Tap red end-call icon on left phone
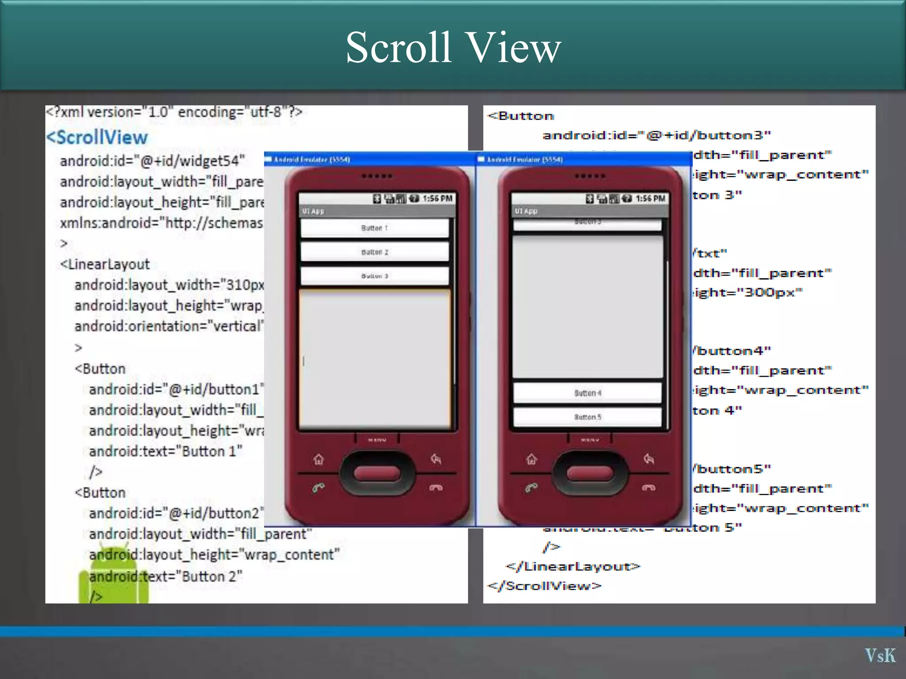 (x=436, y=488)
